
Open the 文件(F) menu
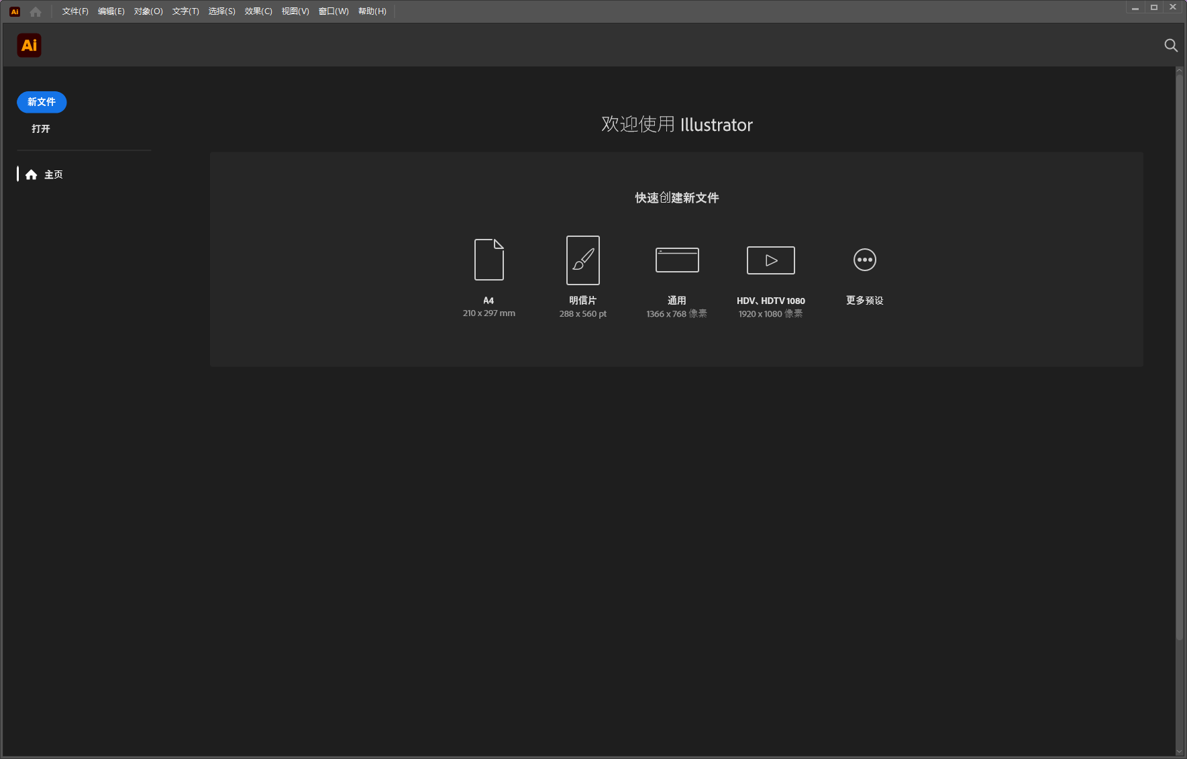(x=75, y=11)
